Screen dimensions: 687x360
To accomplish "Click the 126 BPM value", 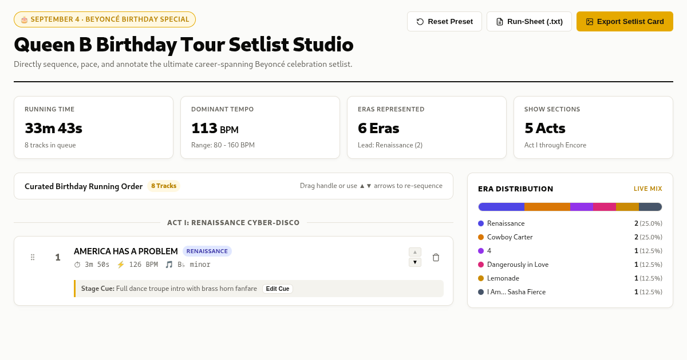I will [x=143, y=265].
